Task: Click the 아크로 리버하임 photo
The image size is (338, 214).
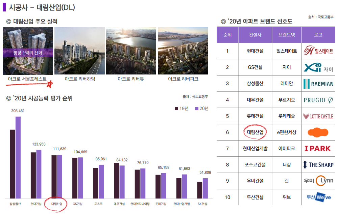Action: (x=80, y=51)
